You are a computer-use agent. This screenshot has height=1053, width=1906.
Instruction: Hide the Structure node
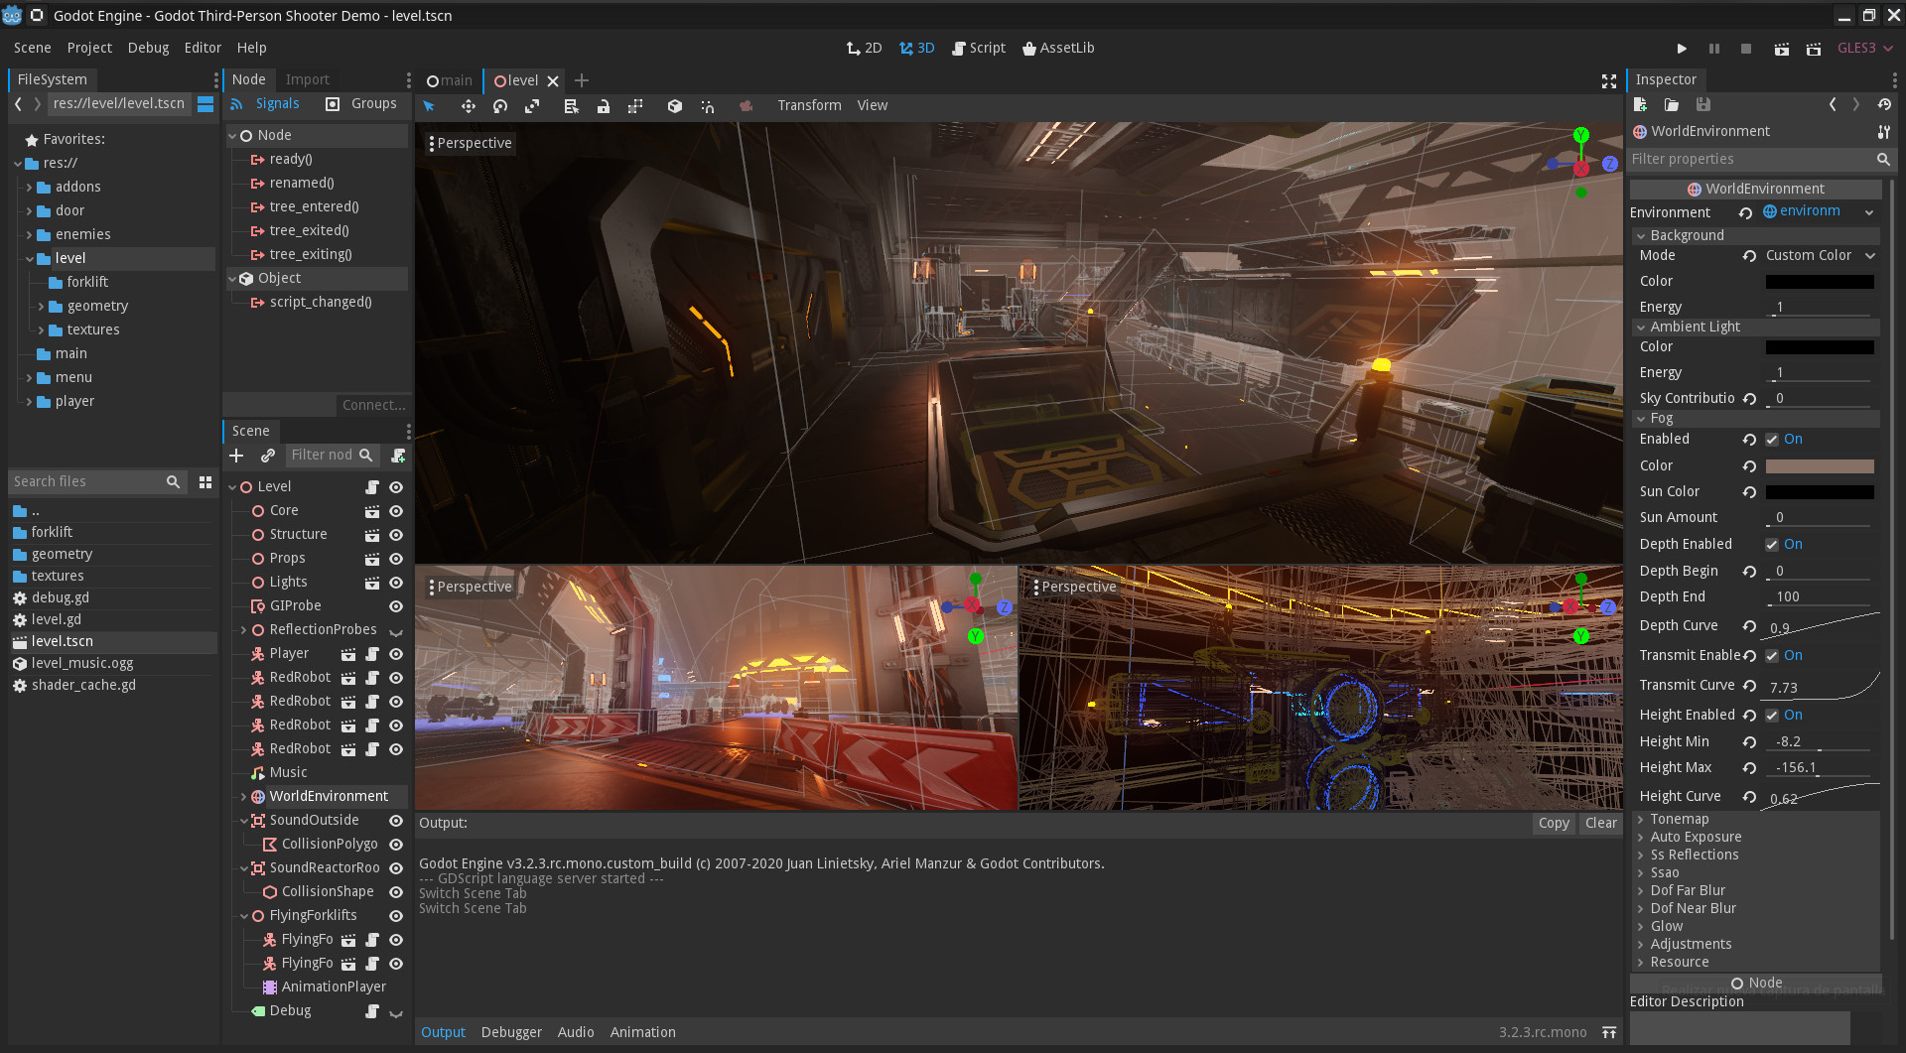click(396, 534)
